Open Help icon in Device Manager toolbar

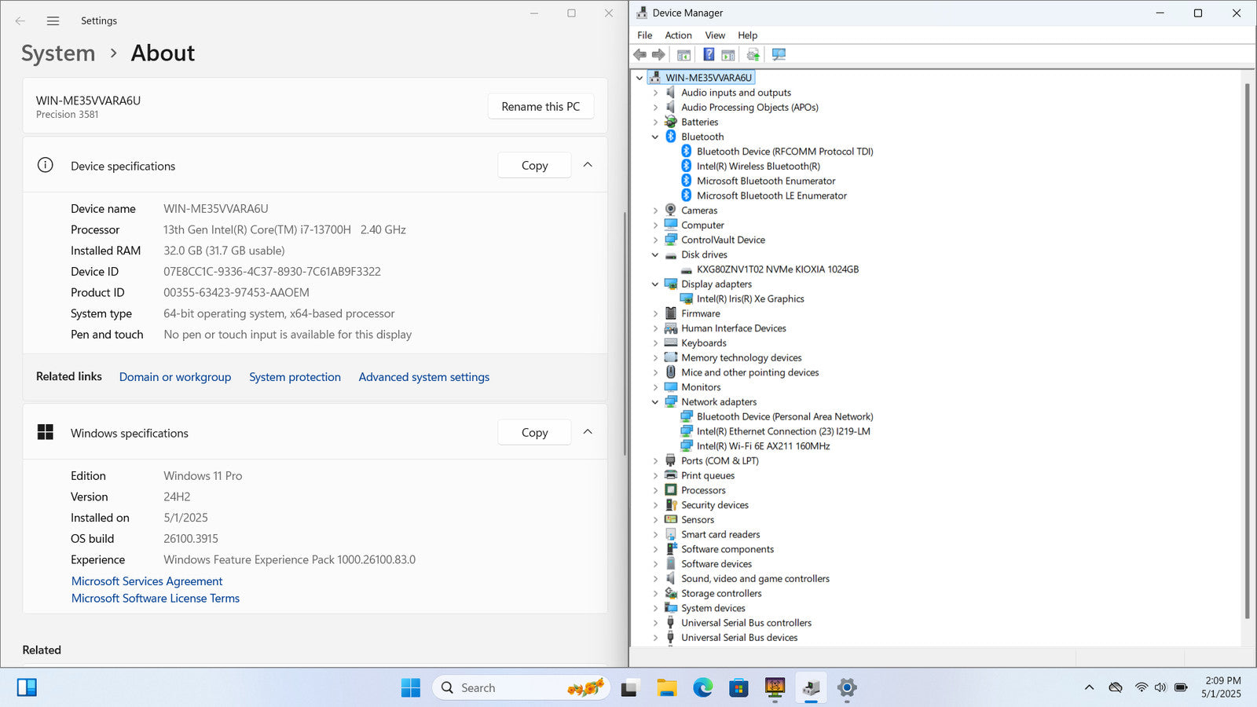(709, 54)
